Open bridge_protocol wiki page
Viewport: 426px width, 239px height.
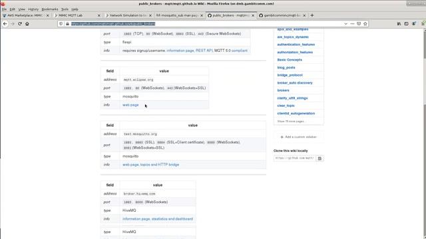pyautogui.click(x=290, y=75)
